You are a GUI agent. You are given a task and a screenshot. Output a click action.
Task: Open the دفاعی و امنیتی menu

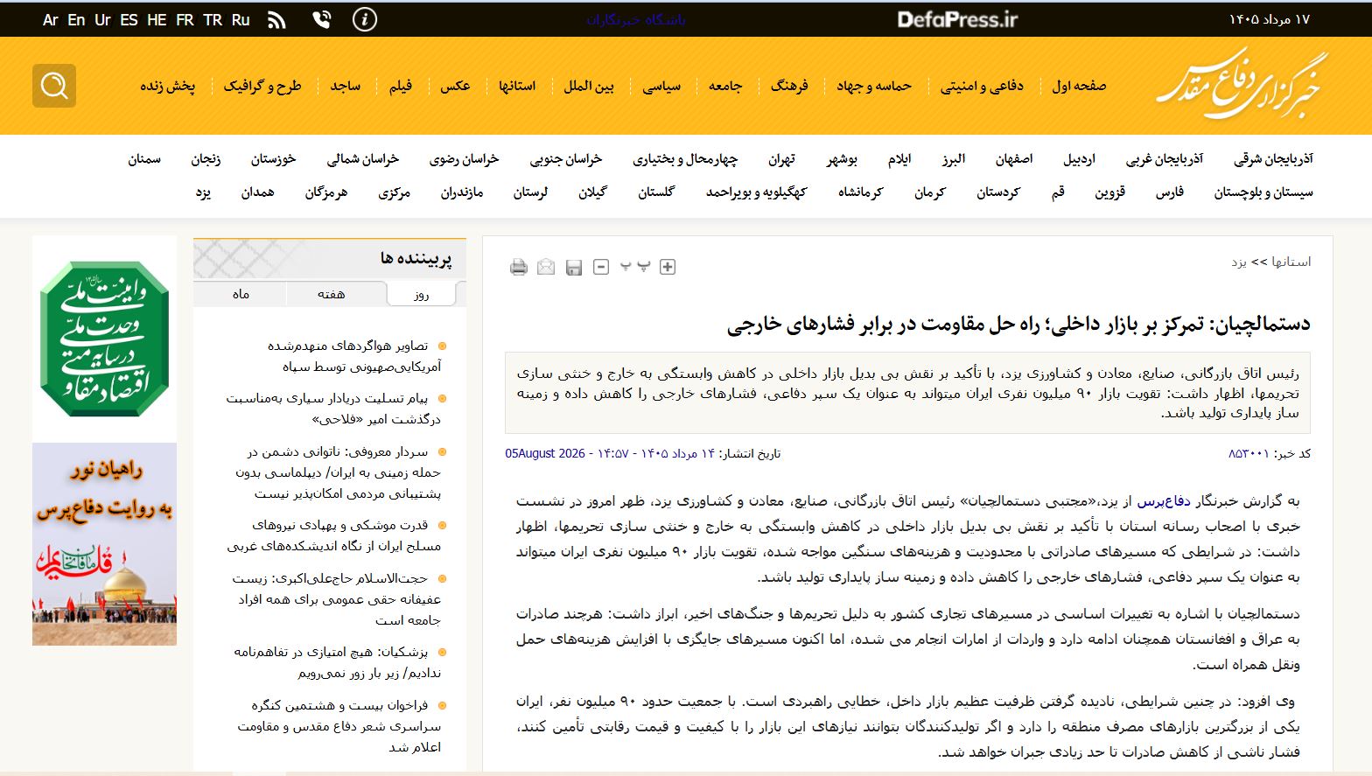point(982,86)
